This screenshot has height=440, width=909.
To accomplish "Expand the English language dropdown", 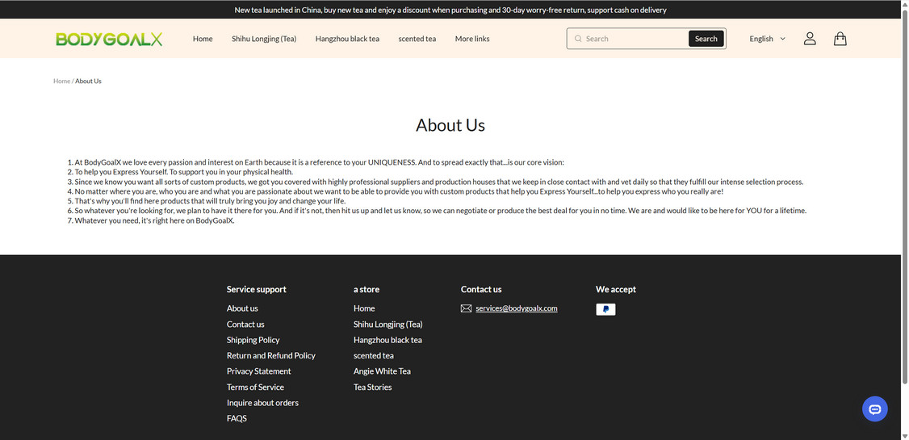I will coord(767,39).
